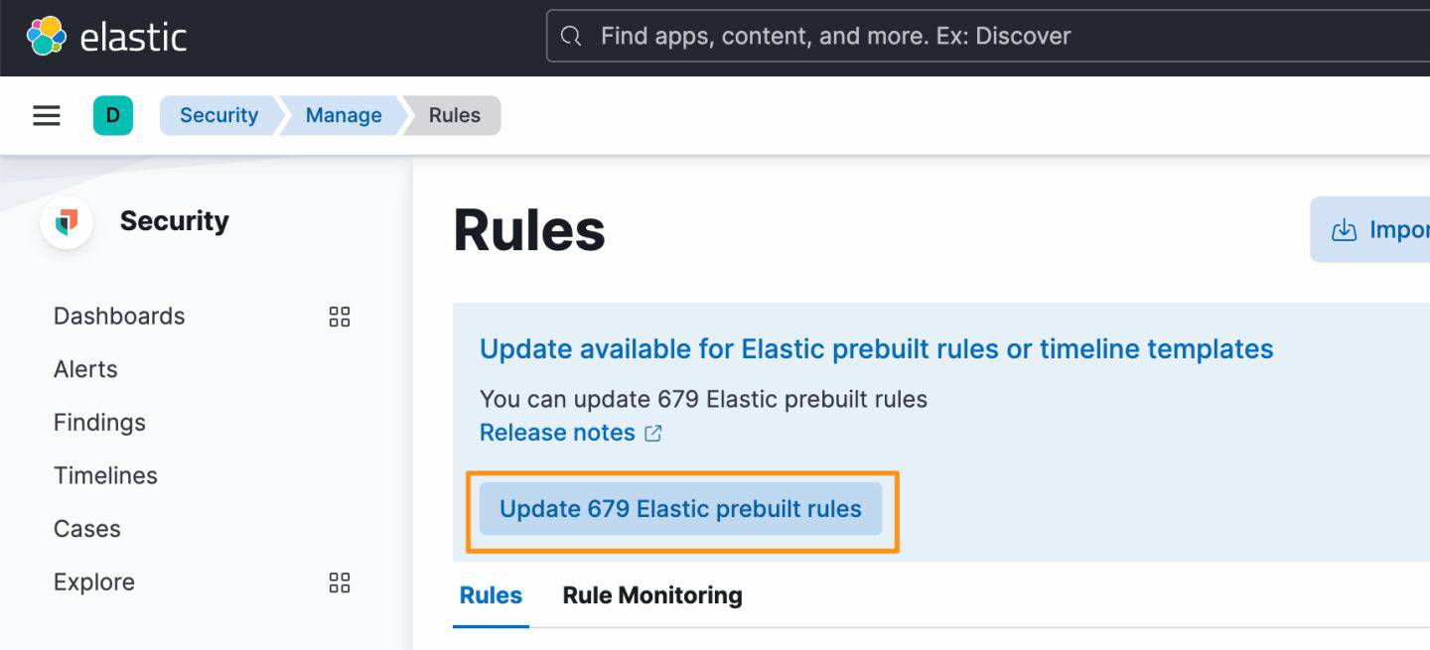Click the Security app shield icon
The image size is (1430, 650).
pos(67,221)
